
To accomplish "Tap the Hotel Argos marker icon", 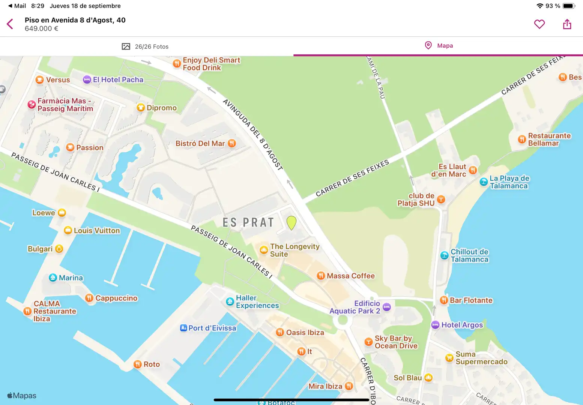I will point(435,325).
